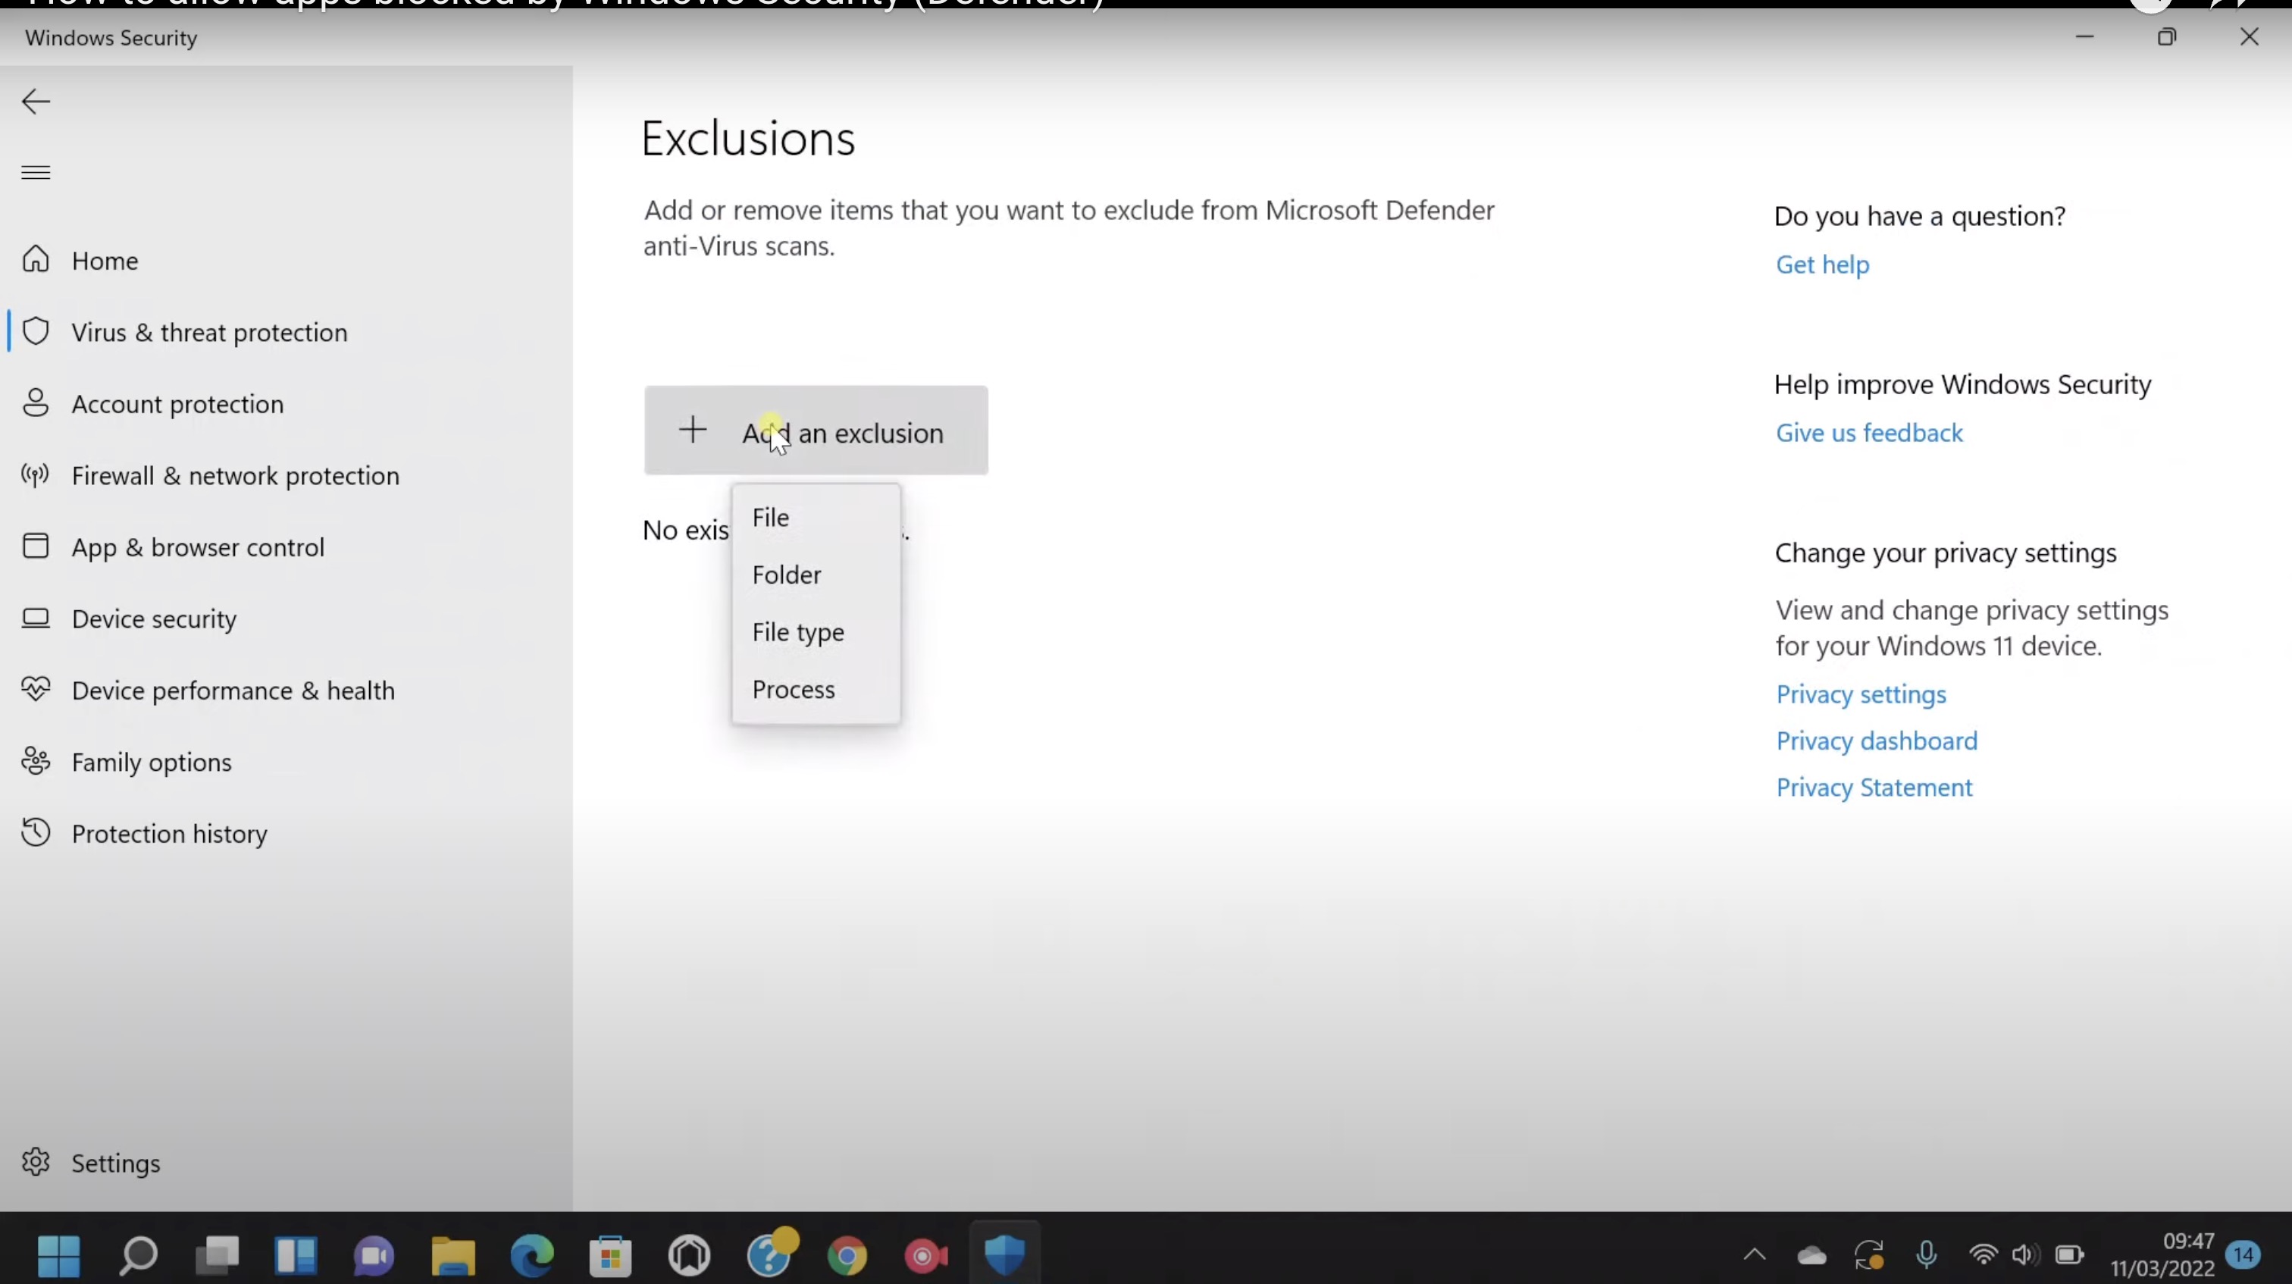The width and height of the screenshot is (2292, 1284).
Task: View Protection history
Action: point(169,834)
